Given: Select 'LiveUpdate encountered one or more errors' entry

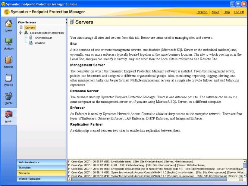Looking at the screenshot, I should [155, 169].
